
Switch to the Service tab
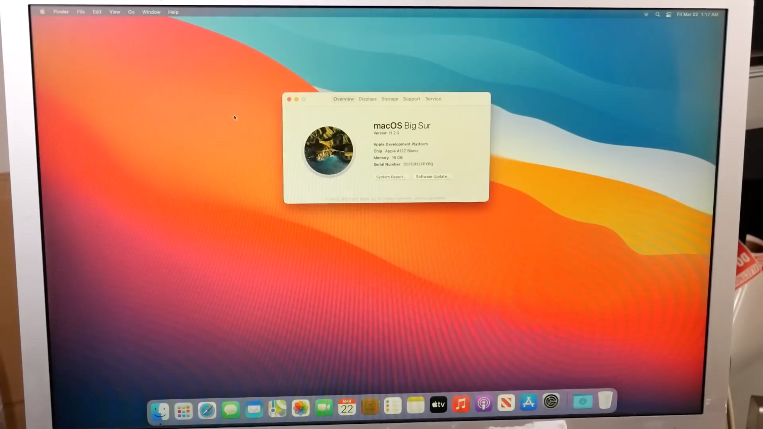pyautogui.click(x=433, y=99)
